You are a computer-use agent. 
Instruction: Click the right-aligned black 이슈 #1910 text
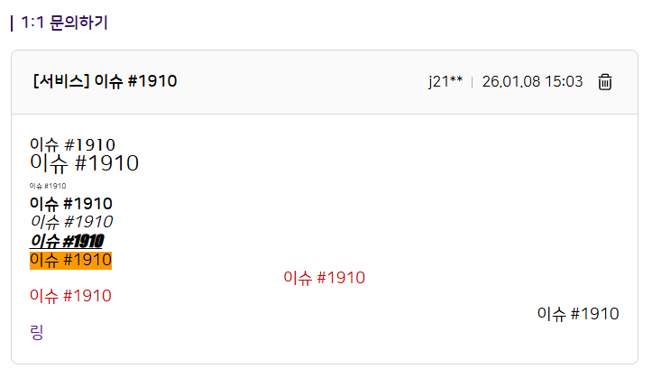click(577, 314)
